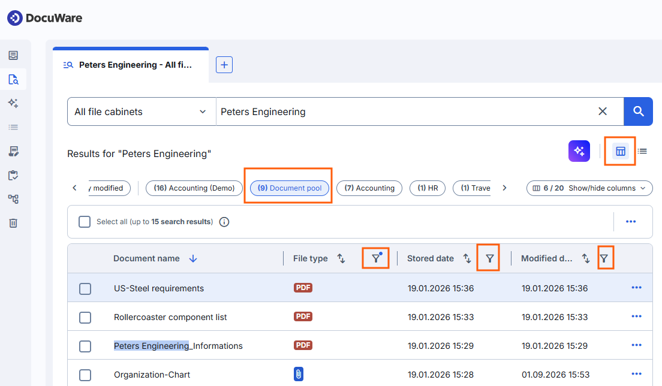Sort the Modified date column
This screenshot has width=662, height=386.
tap(586, 258)
